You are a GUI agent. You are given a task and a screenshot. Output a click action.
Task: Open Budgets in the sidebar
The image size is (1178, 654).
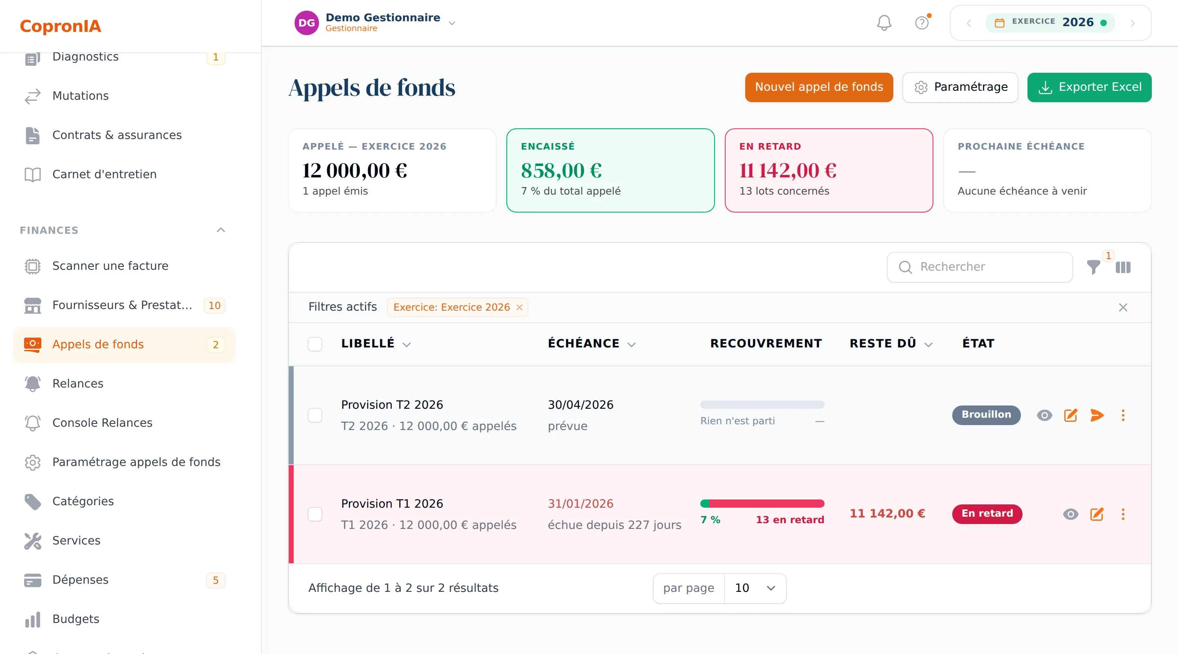point(124,619)
